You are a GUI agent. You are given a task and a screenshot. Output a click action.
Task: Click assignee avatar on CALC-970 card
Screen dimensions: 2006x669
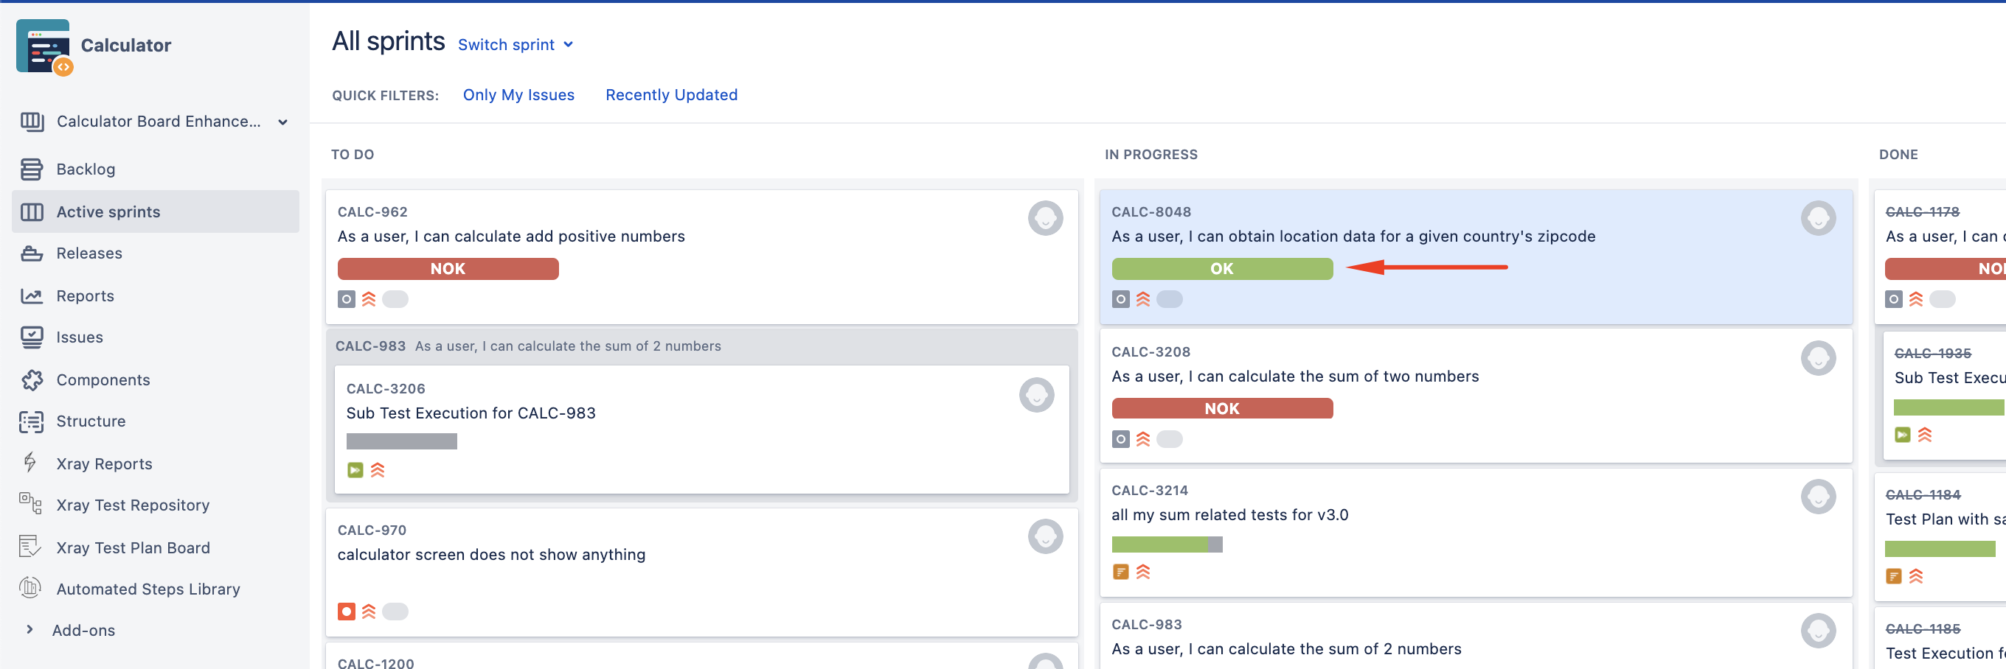1045,537
